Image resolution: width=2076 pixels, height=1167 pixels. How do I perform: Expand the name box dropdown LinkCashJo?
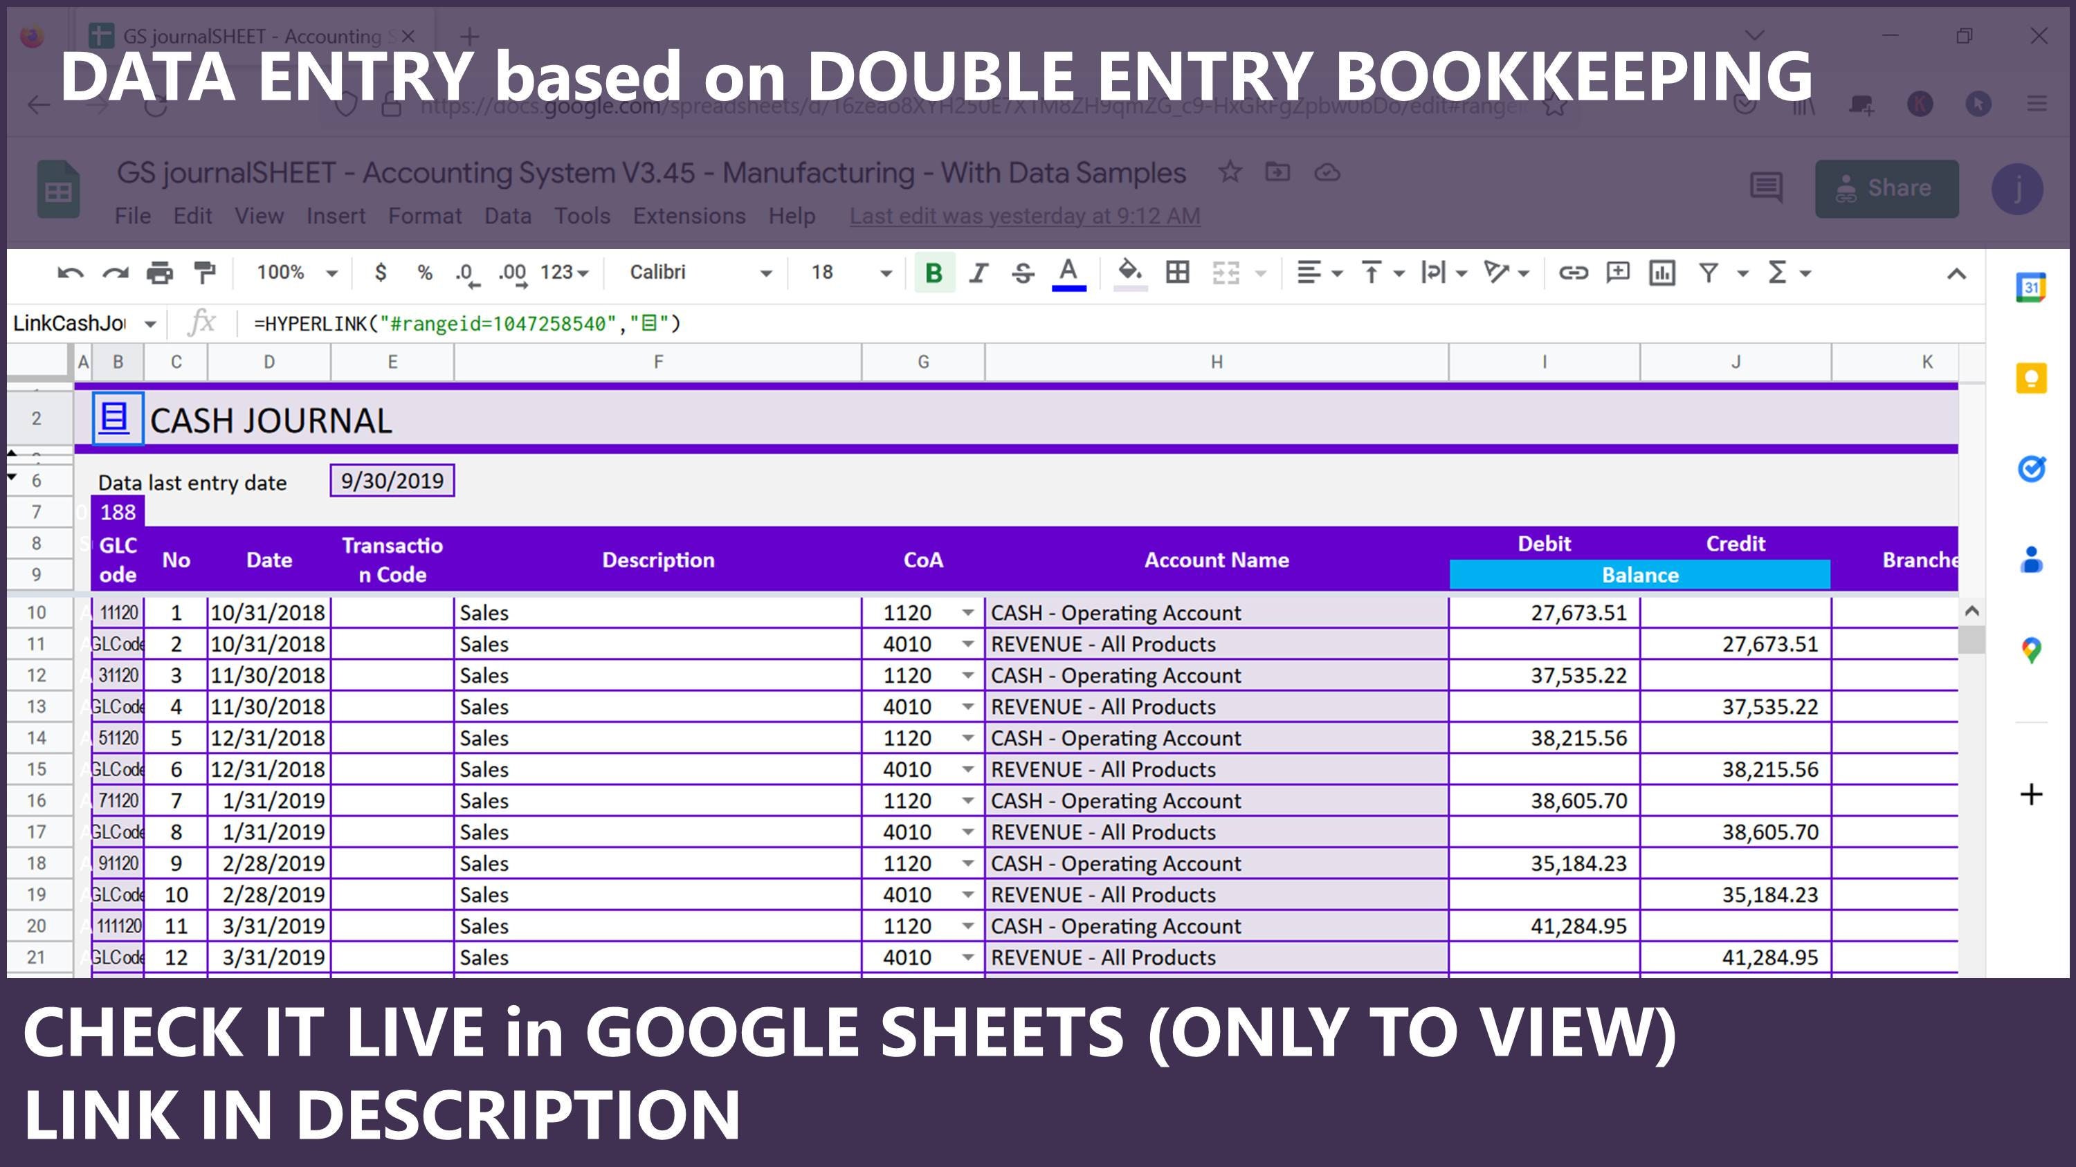tap(152, 323)
